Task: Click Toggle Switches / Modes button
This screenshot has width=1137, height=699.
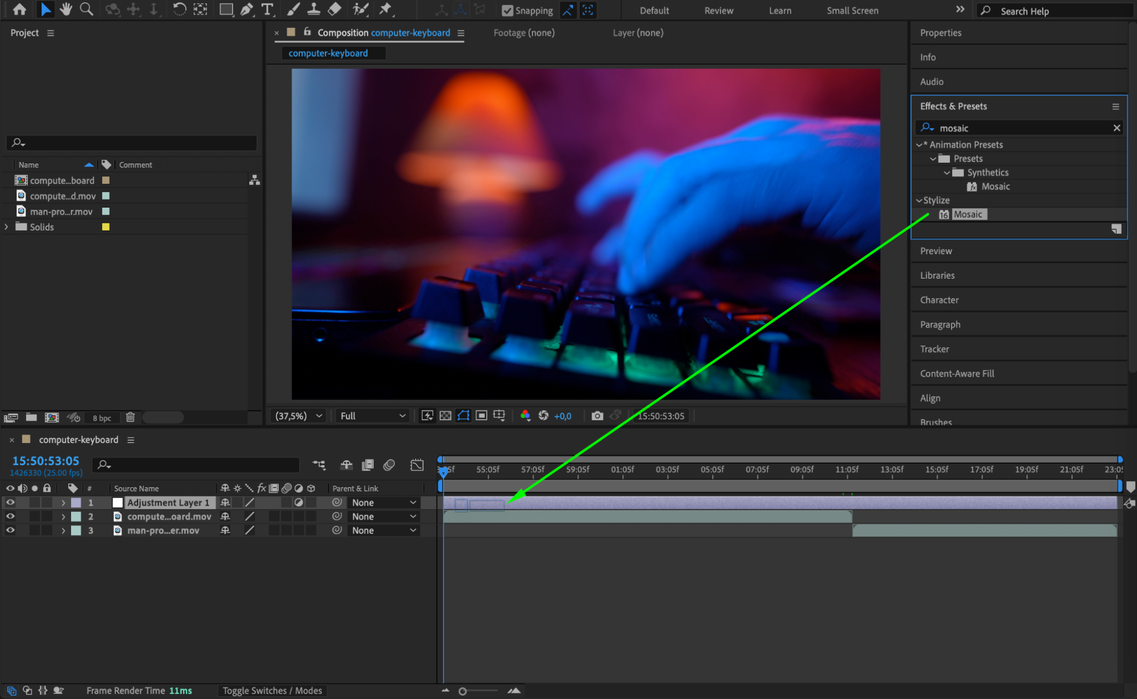Action: pyautogui.click(x=272, y=690)
